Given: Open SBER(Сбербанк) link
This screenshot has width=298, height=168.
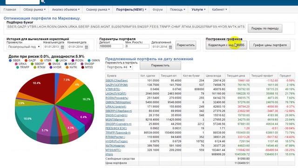Looking at the screenshot, I should (x=117, y=81).
